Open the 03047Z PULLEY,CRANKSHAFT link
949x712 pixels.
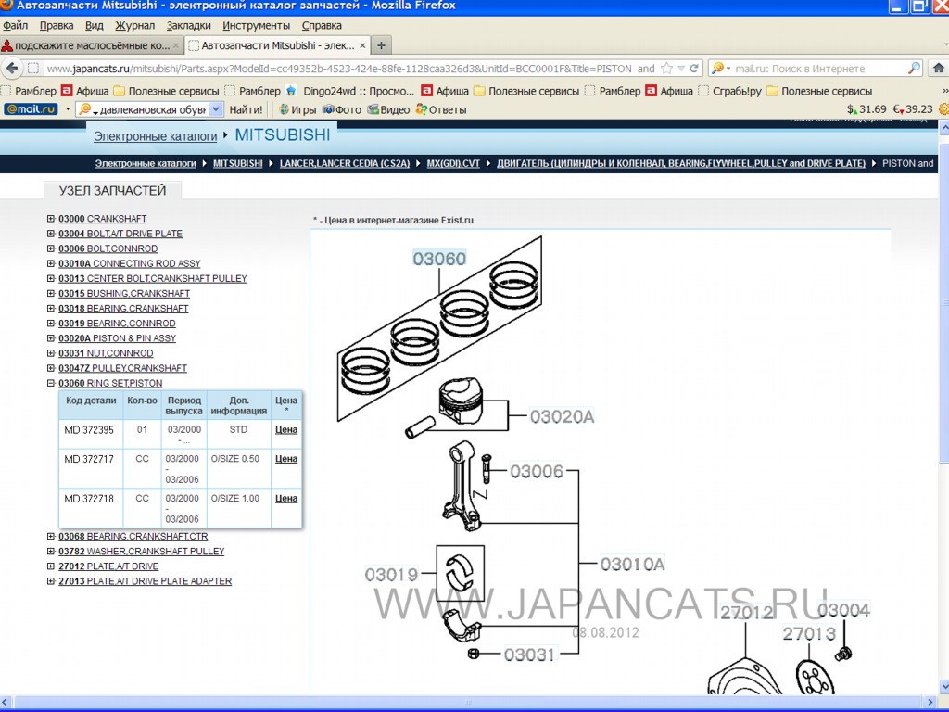click(122, 368)
